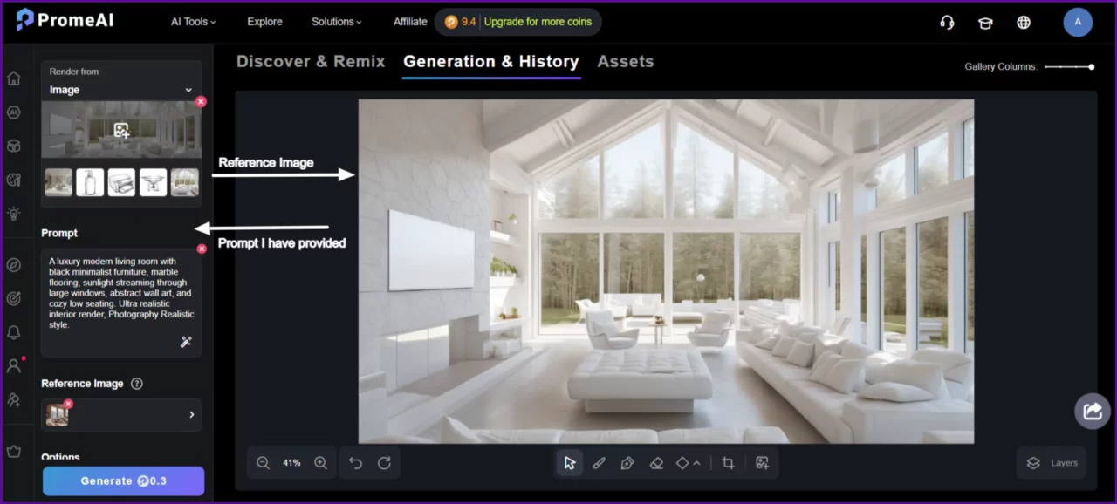Open the Layers panel
1117x504 pixels.
1052,463
